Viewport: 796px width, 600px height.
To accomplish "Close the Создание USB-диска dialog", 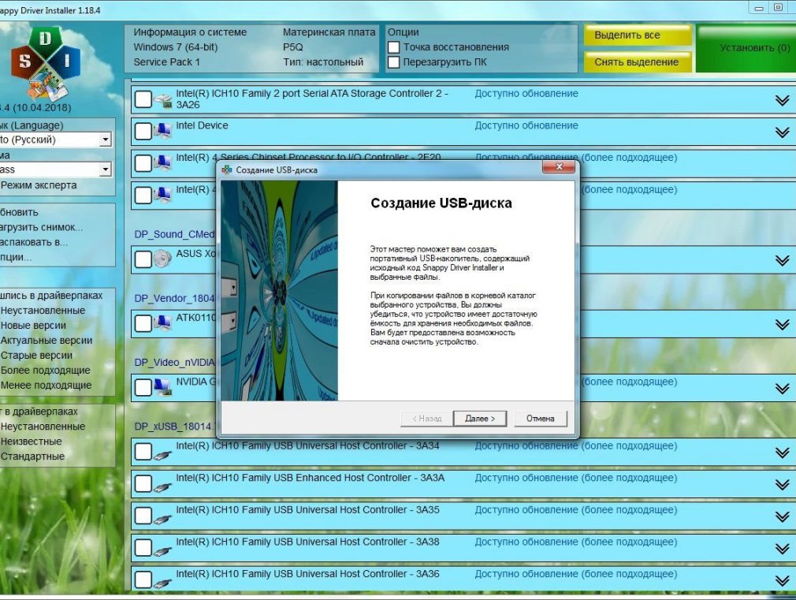I will tap(559, 166).
